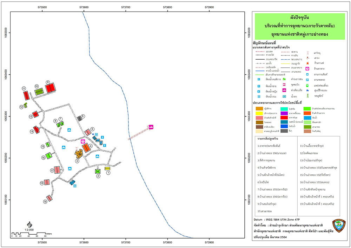Click the green X-marked building number 2

(x=98, y=172)
